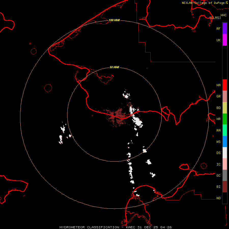Click the 04:26 timestamp
229x229 pixels.
166,227
